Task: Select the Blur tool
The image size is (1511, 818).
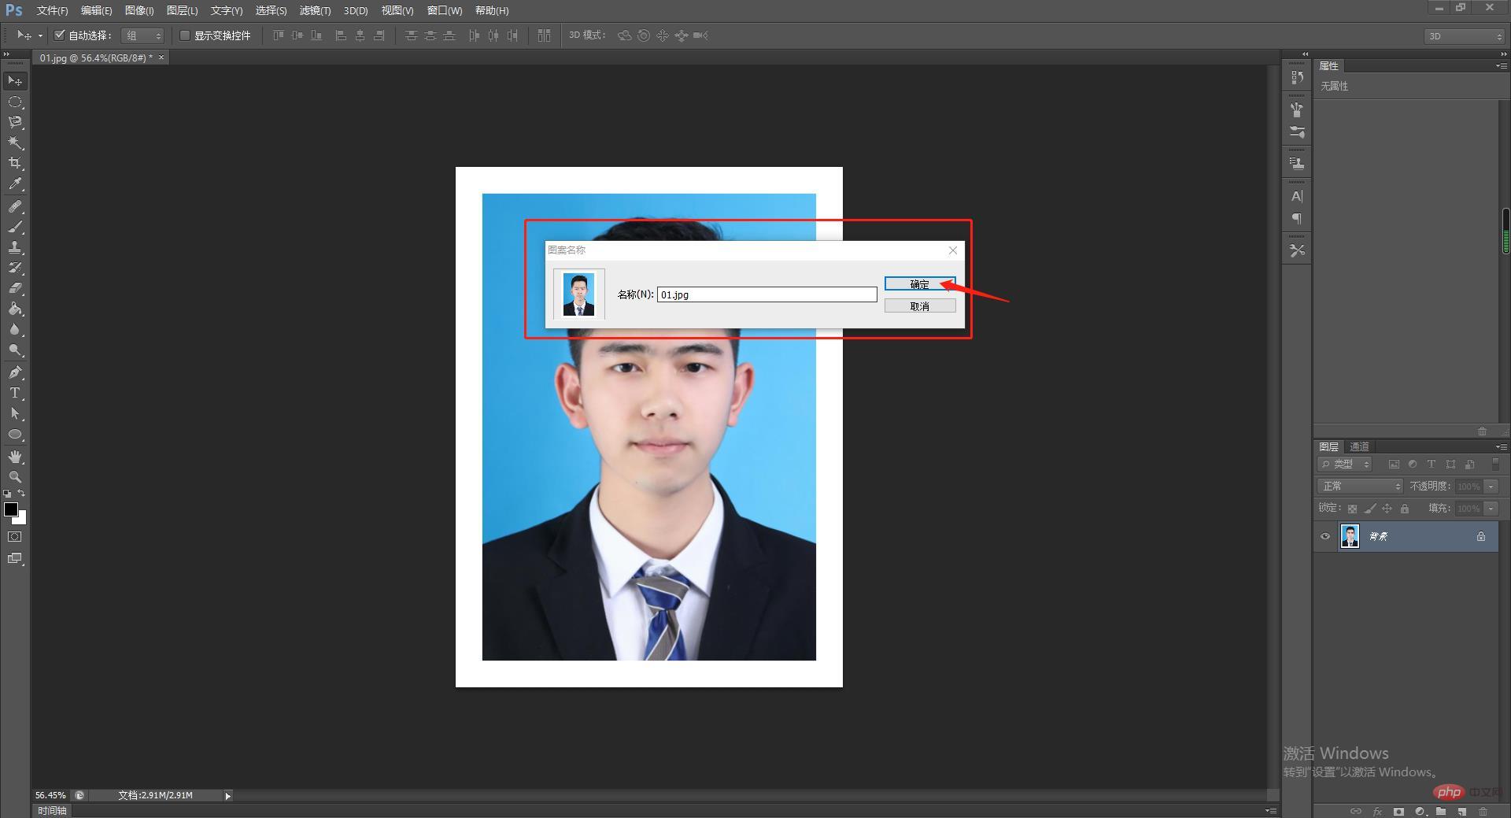Action: pyautogui.click(x=15, y=329)
